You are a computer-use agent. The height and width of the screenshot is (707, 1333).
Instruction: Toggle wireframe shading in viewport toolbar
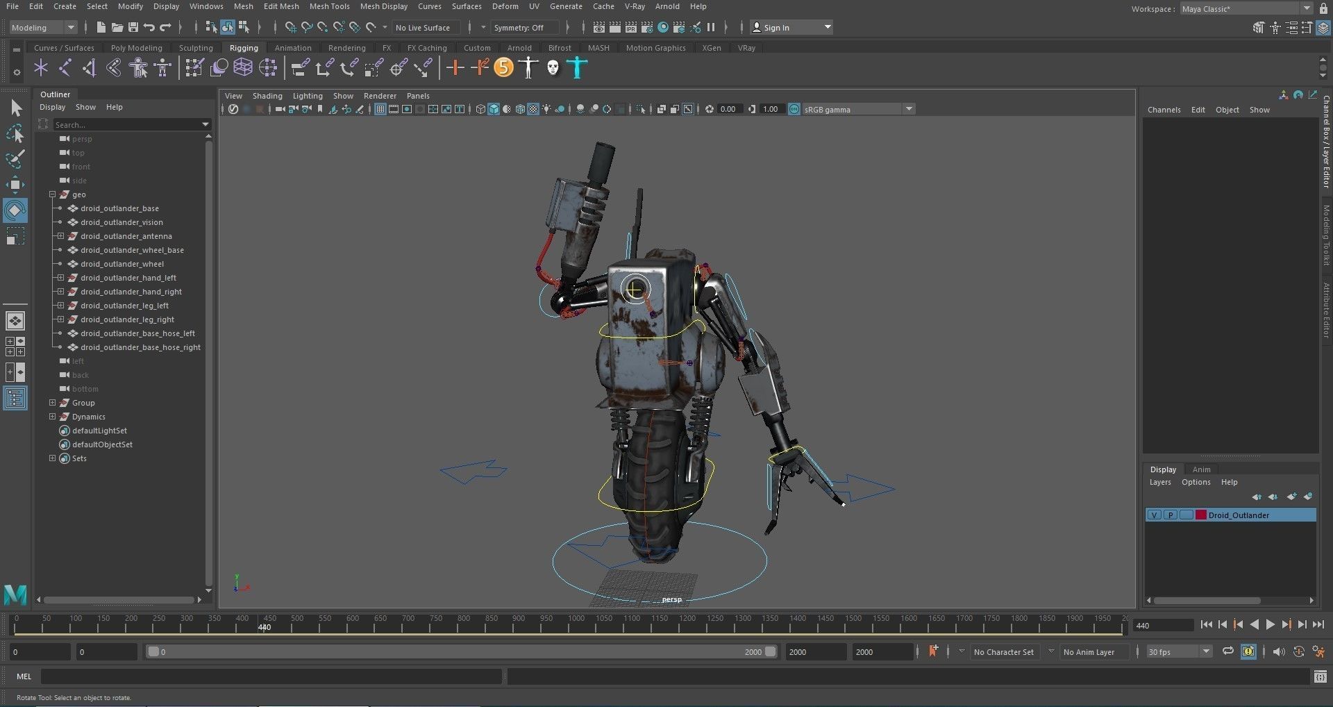tap(480, 109)
